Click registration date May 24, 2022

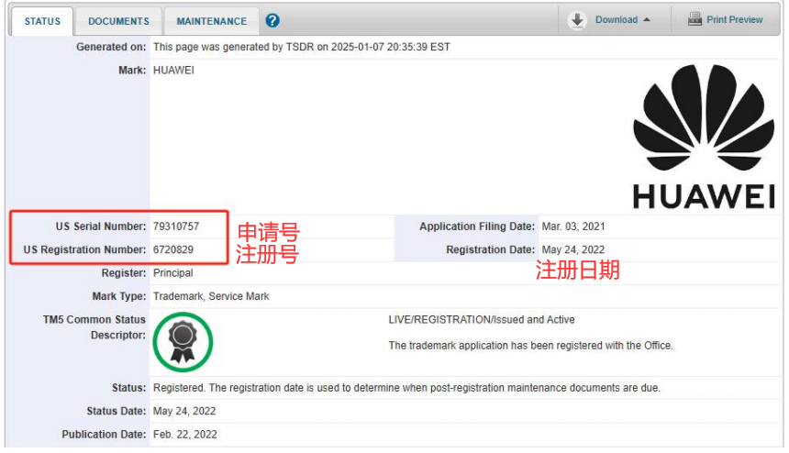coord(573,249)
